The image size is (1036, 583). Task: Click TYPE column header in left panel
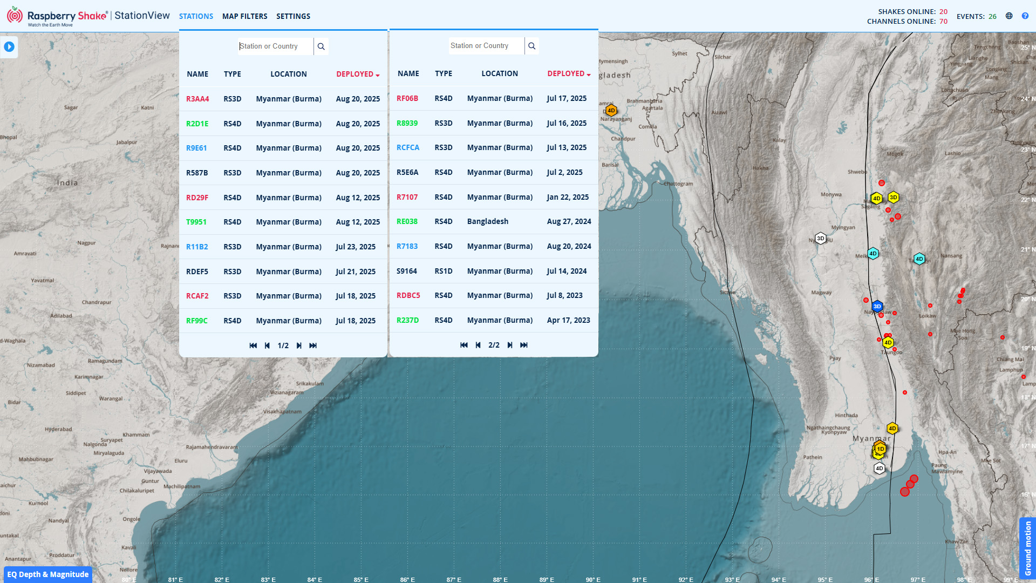point(233,74)
